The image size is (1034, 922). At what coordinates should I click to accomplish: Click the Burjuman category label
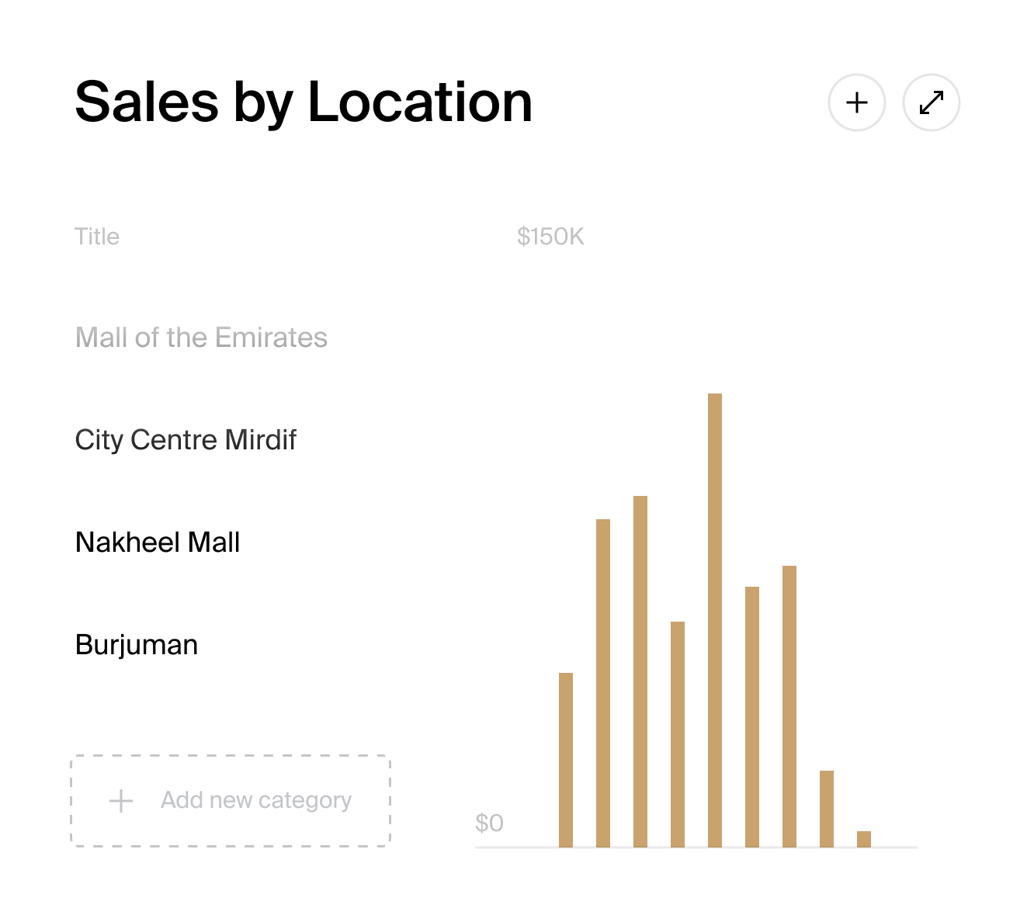click(x=137, y=644)
